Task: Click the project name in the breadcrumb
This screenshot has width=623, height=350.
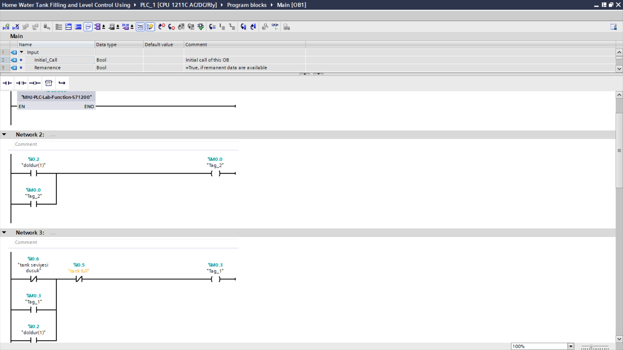Action: click(x=66, y=5)
